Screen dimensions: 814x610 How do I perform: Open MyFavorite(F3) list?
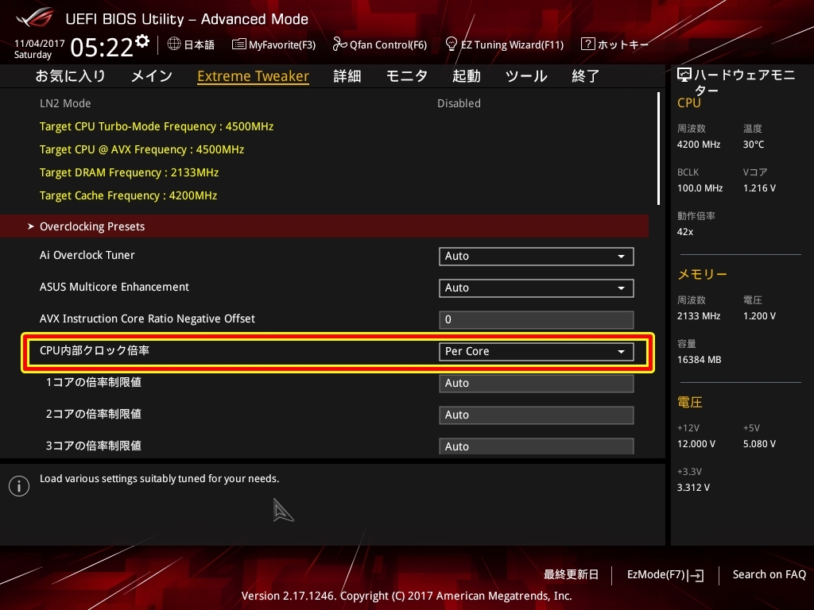[x=273, y=44]
